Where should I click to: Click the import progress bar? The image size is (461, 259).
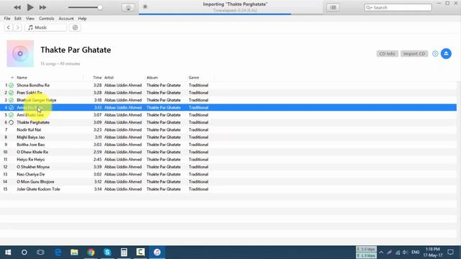[x=230, y=14]
